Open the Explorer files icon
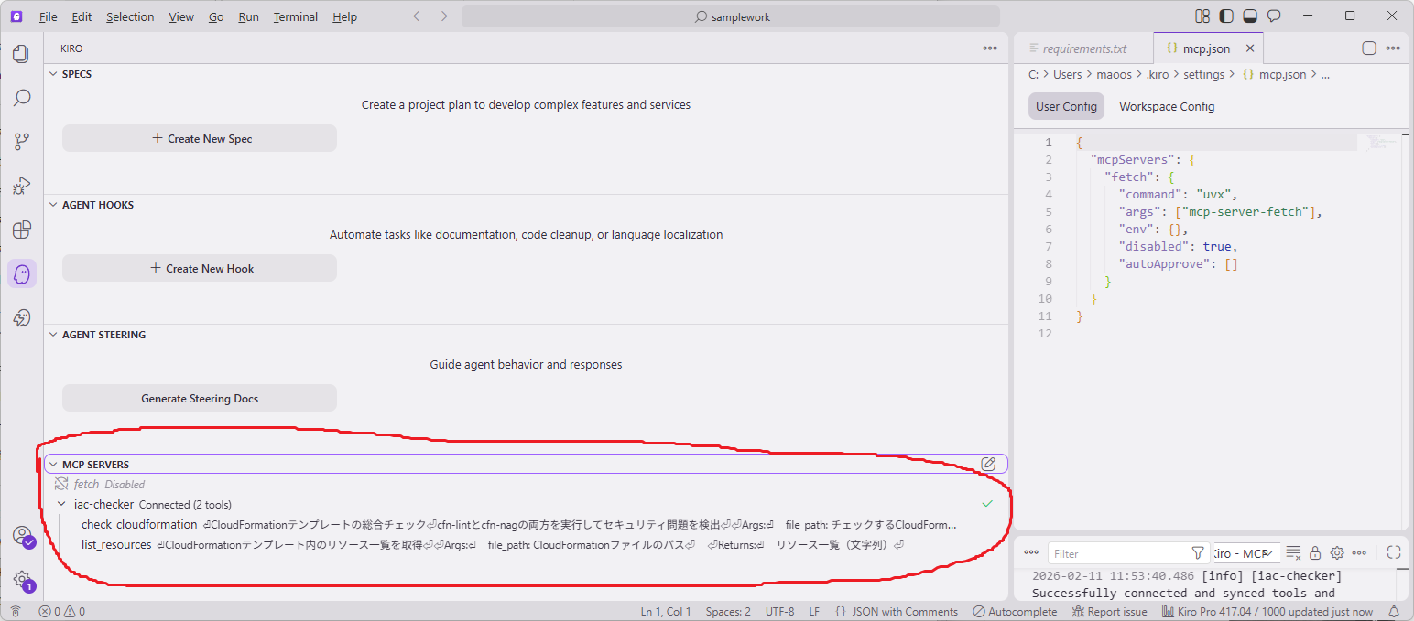 22,54
